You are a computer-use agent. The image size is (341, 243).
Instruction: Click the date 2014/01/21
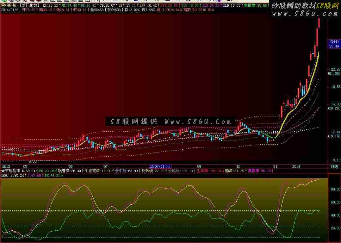click(x=10, y=10)
